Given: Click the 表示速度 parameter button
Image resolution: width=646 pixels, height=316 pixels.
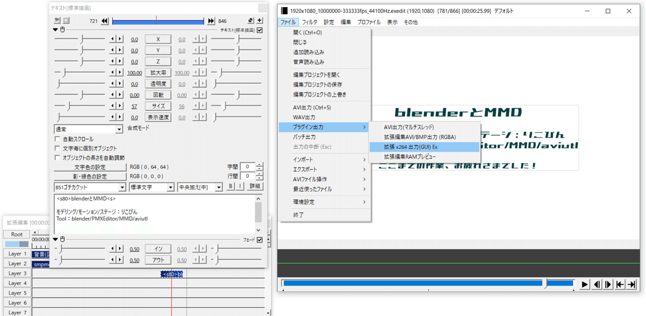Looking at the screenshot, I should point(158,117).
